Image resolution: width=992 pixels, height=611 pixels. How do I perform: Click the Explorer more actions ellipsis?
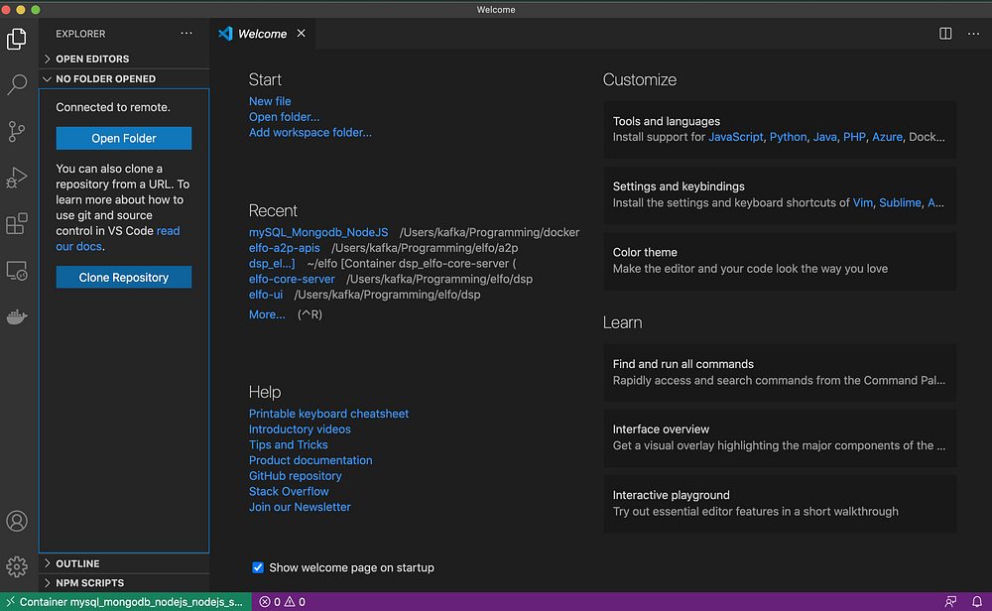coord(186,34)
